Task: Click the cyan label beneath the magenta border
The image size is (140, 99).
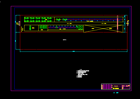Action: [116, 93]
